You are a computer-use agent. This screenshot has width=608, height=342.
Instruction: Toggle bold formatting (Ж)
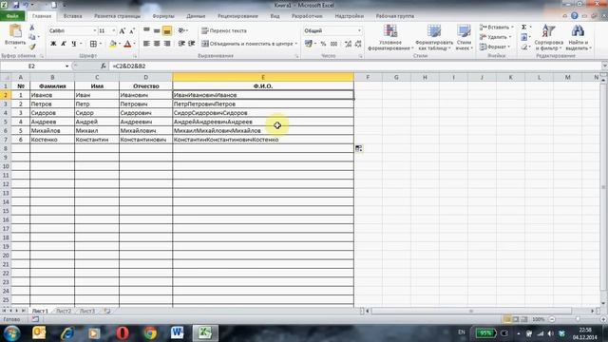[53, 44]
